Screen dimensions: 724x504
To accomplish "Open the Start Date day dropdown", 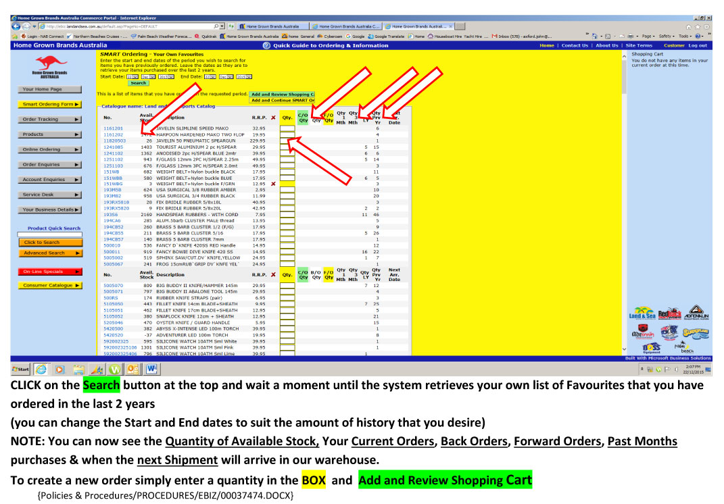I will click(132, 77).
